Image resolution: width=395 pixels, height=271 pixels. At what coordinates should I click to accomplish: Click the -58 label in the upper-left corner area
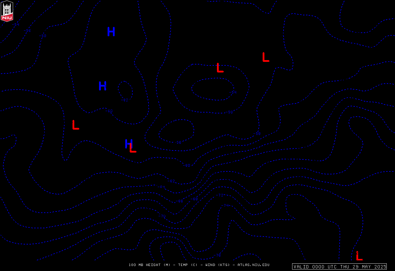[43, 36]
